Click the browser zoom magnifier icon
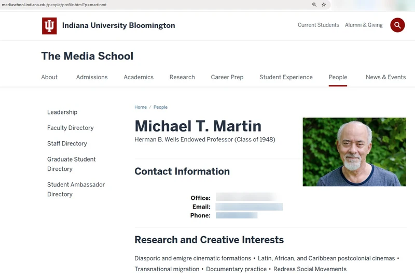415x279 pixels. click(314, 5)
